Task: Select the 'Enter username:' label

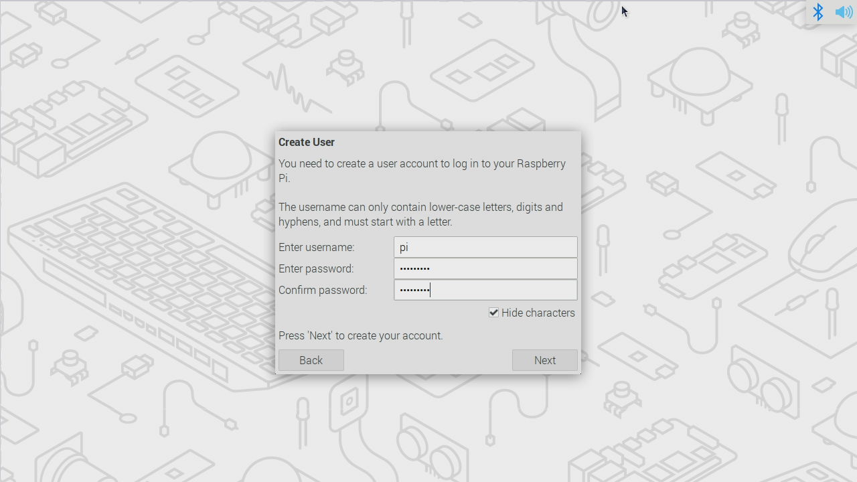Action: coord(317,247)
